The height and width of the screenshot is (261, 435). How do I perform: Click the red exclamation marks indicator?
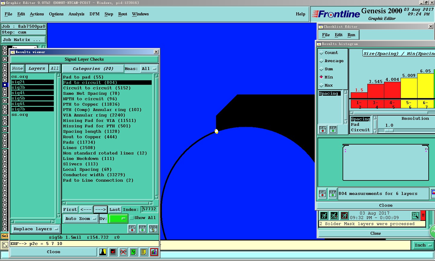[x=423, y=215]
